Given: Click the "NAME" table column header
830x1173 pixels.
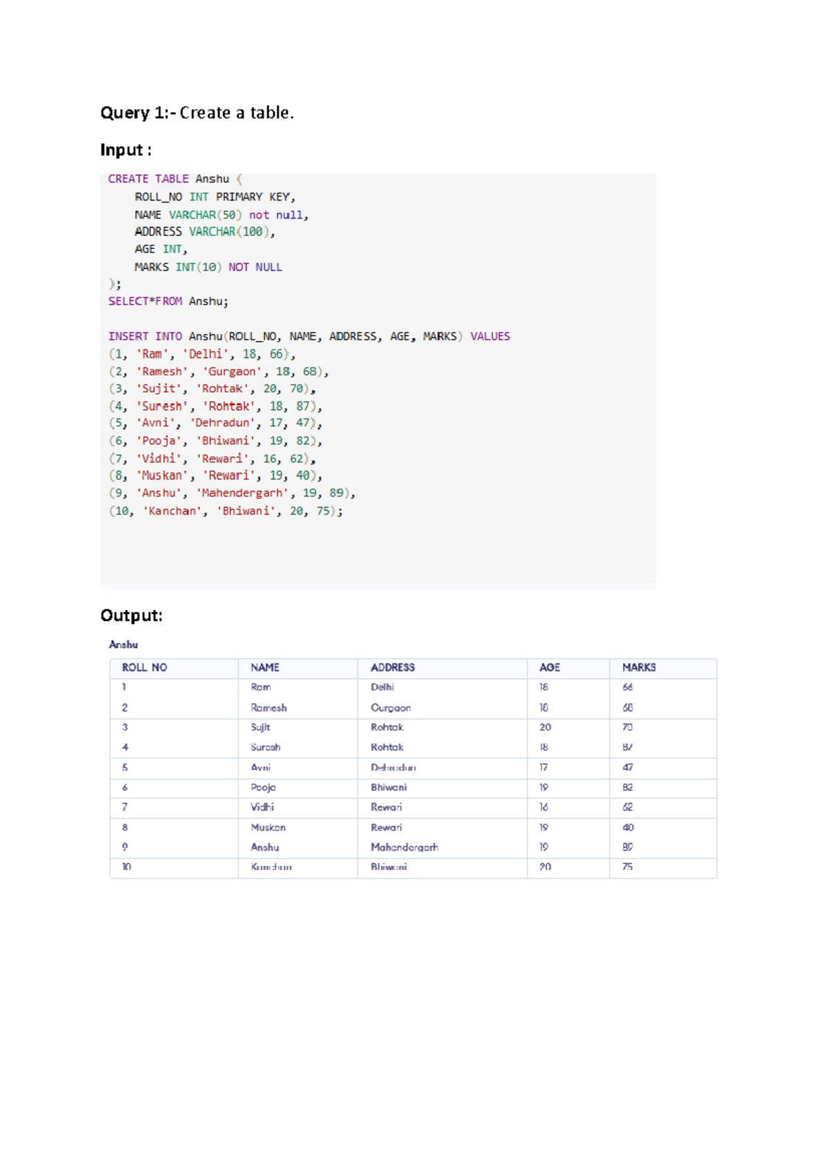Looking at the screenshot, I should (x=265, y=667).
